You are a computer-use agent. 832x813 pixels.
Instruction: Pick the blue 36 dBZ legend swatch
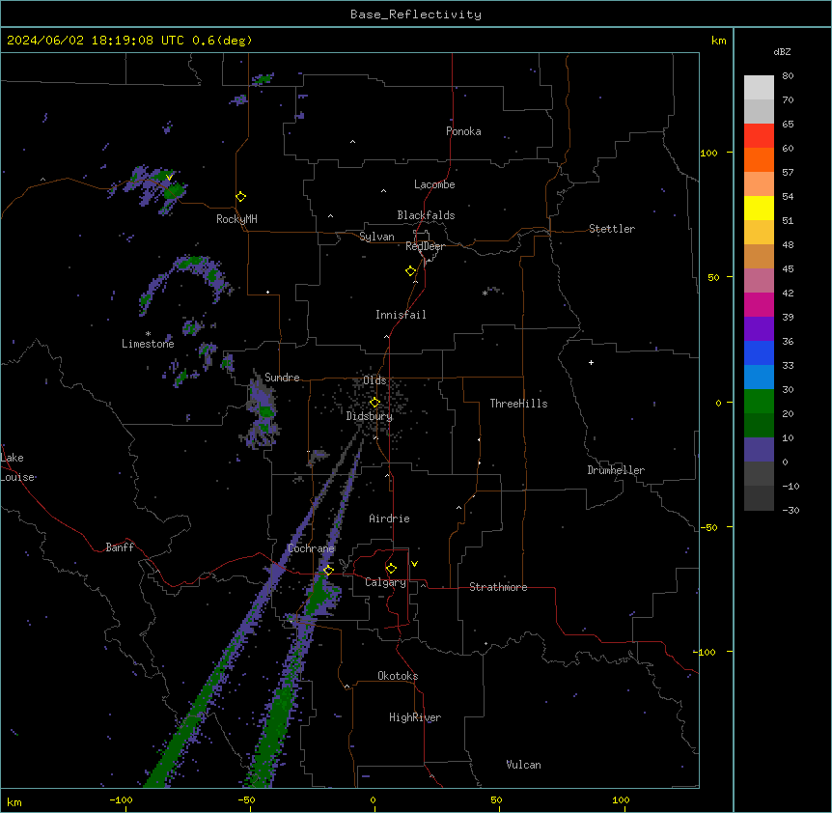tap(759, 352)
